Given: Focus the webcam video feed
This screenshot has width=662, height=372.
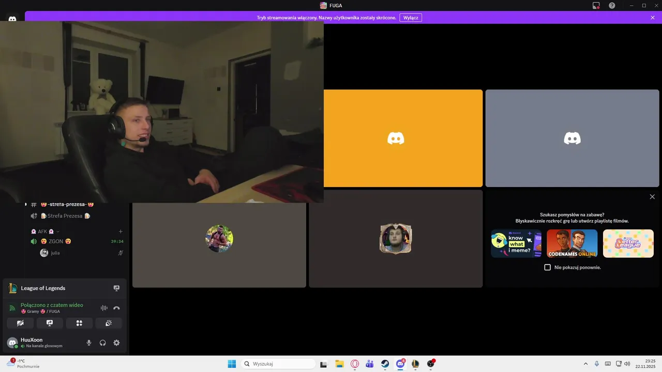Looking at the screenshot, I should tap(162, 112).
